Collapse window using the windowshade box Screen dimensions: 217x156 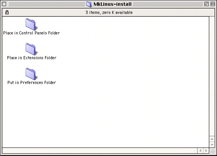(213, 4)
